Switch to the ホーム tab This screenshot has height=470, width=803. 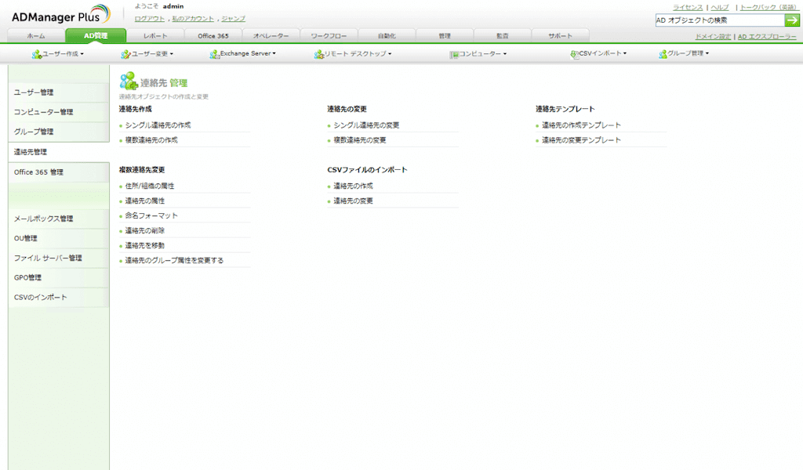coord(36,36)
